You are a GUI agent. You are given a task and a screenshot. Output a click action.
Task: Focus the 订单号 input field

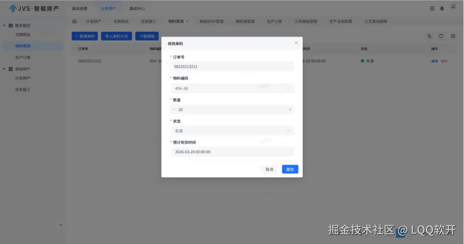pos(232,67)
